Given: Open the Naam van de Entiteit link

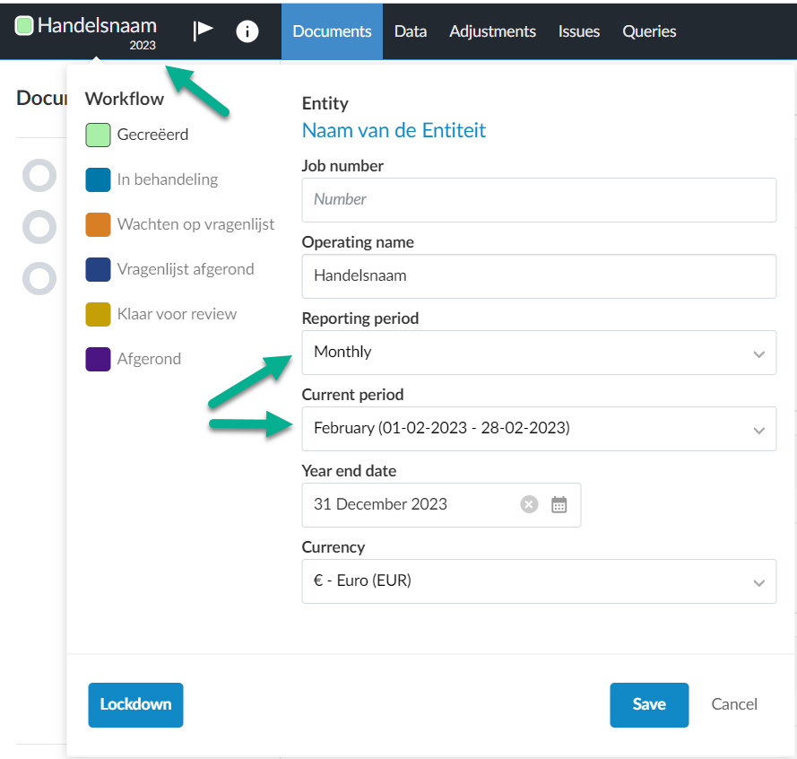Looking at the screenshot, I should click(394, 131).
